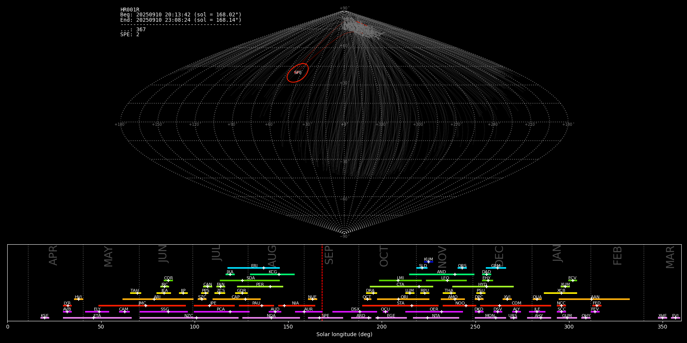This screenshot has width=687, height=343.
Task: Click the cyan ORS shower bar
Action: [462, 268]
